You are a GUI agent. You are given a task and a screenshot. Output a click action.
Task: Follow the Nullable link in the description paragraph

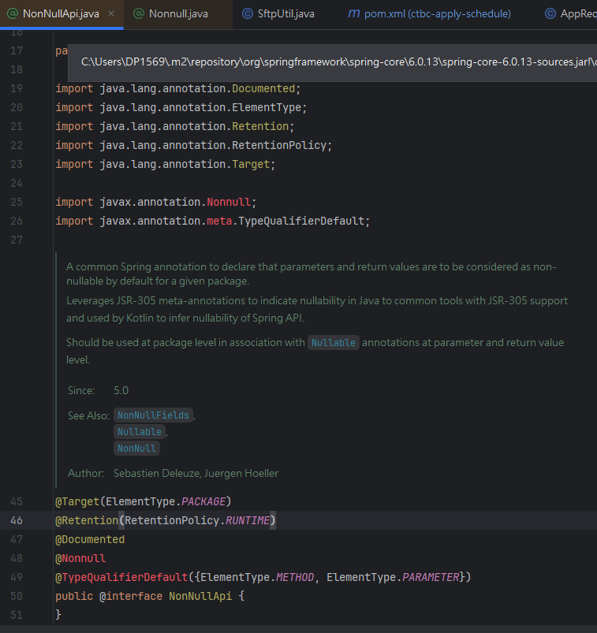[334, 343]
